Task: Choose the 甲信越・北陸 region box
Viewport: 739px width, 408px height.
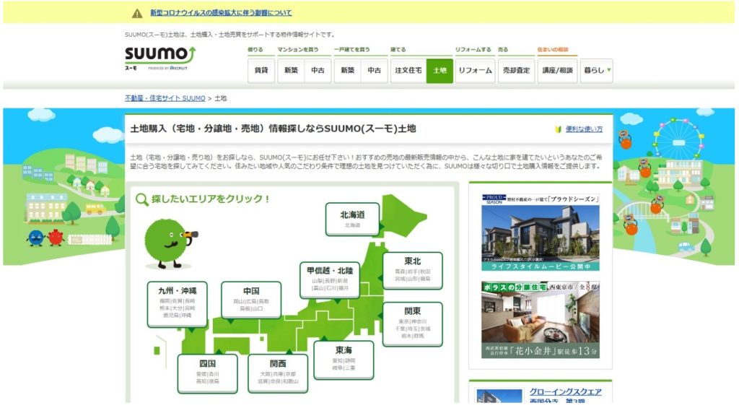Action: click(330, 279)
